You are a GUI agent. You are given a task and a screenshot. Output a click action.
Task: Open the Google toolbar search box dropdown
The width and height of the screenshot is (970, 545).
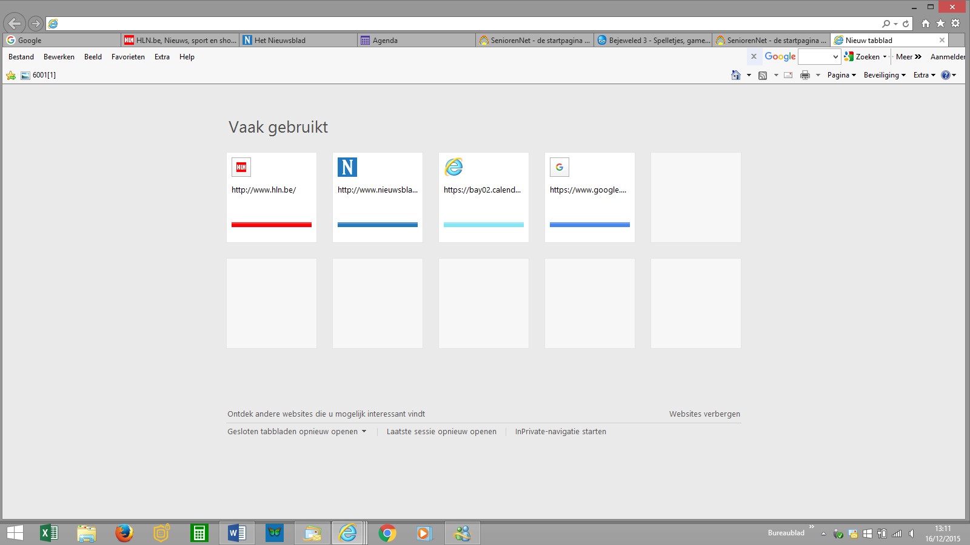tap(835, 57)
